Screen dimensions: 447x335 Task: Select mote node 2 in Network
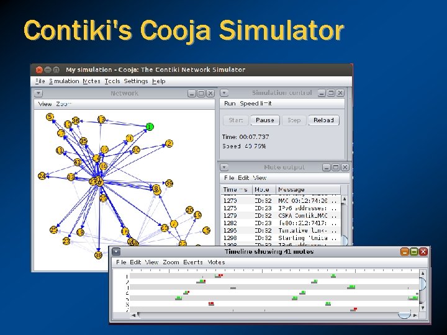(169, 143)
